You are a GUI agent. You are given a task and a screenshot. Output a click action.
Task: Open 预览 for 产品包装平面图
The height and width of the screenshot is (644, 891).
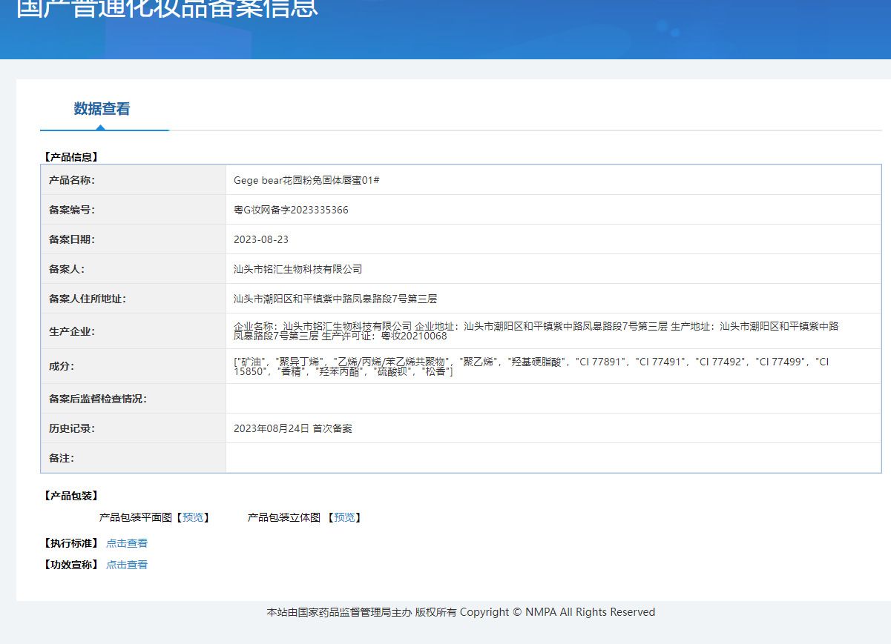[193, 517]
